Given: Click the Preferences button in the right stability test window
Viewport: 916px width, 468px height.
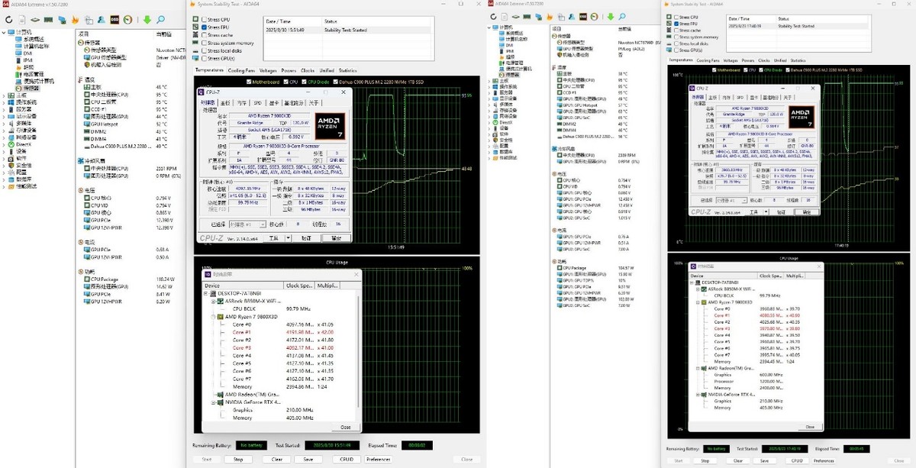Looking at the screenshot, I should tap(824, 460).
